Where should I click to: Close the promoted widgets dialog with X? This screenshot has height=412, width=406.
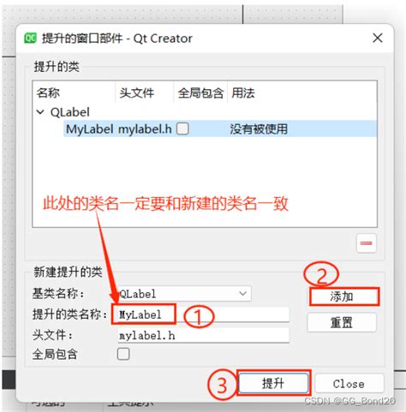(x=378, y=38)
